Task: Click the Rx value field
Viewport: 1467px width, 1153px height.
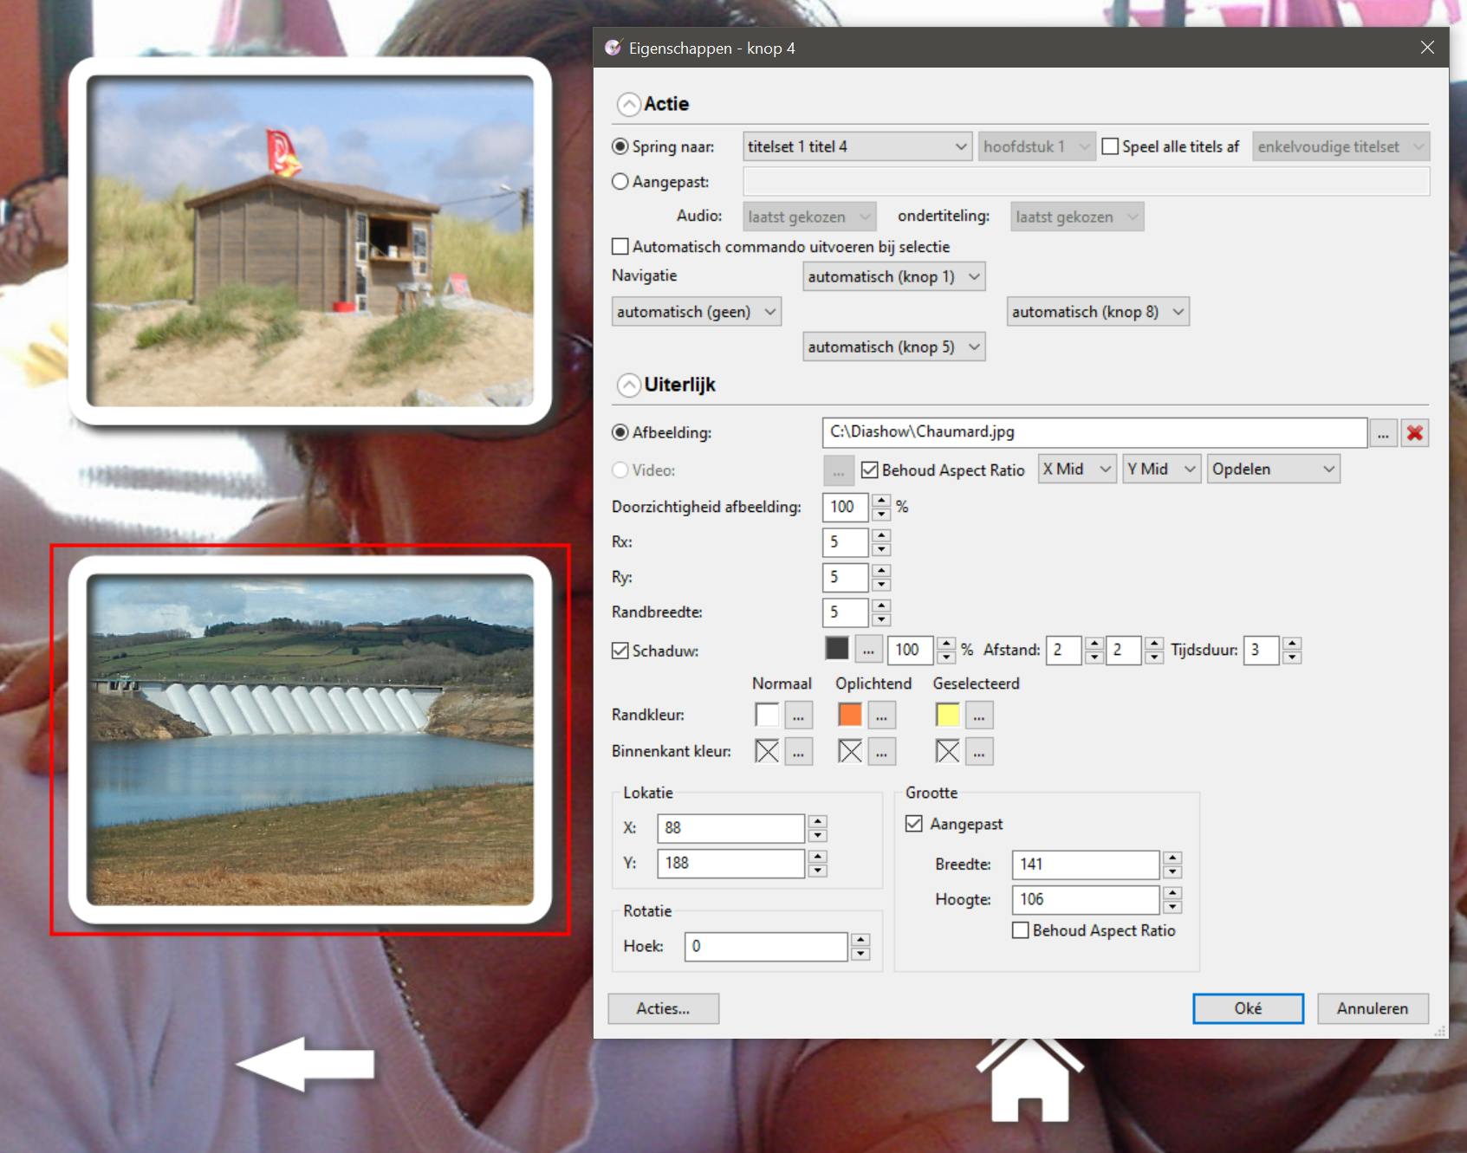Action: coord(845,542)
